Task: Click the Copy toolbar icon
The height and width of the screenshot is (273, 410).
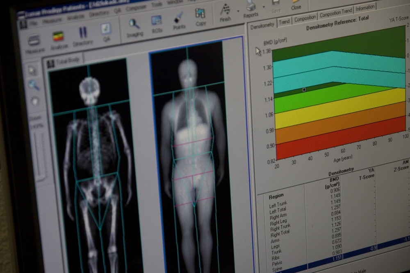Action: coord(200,16)
